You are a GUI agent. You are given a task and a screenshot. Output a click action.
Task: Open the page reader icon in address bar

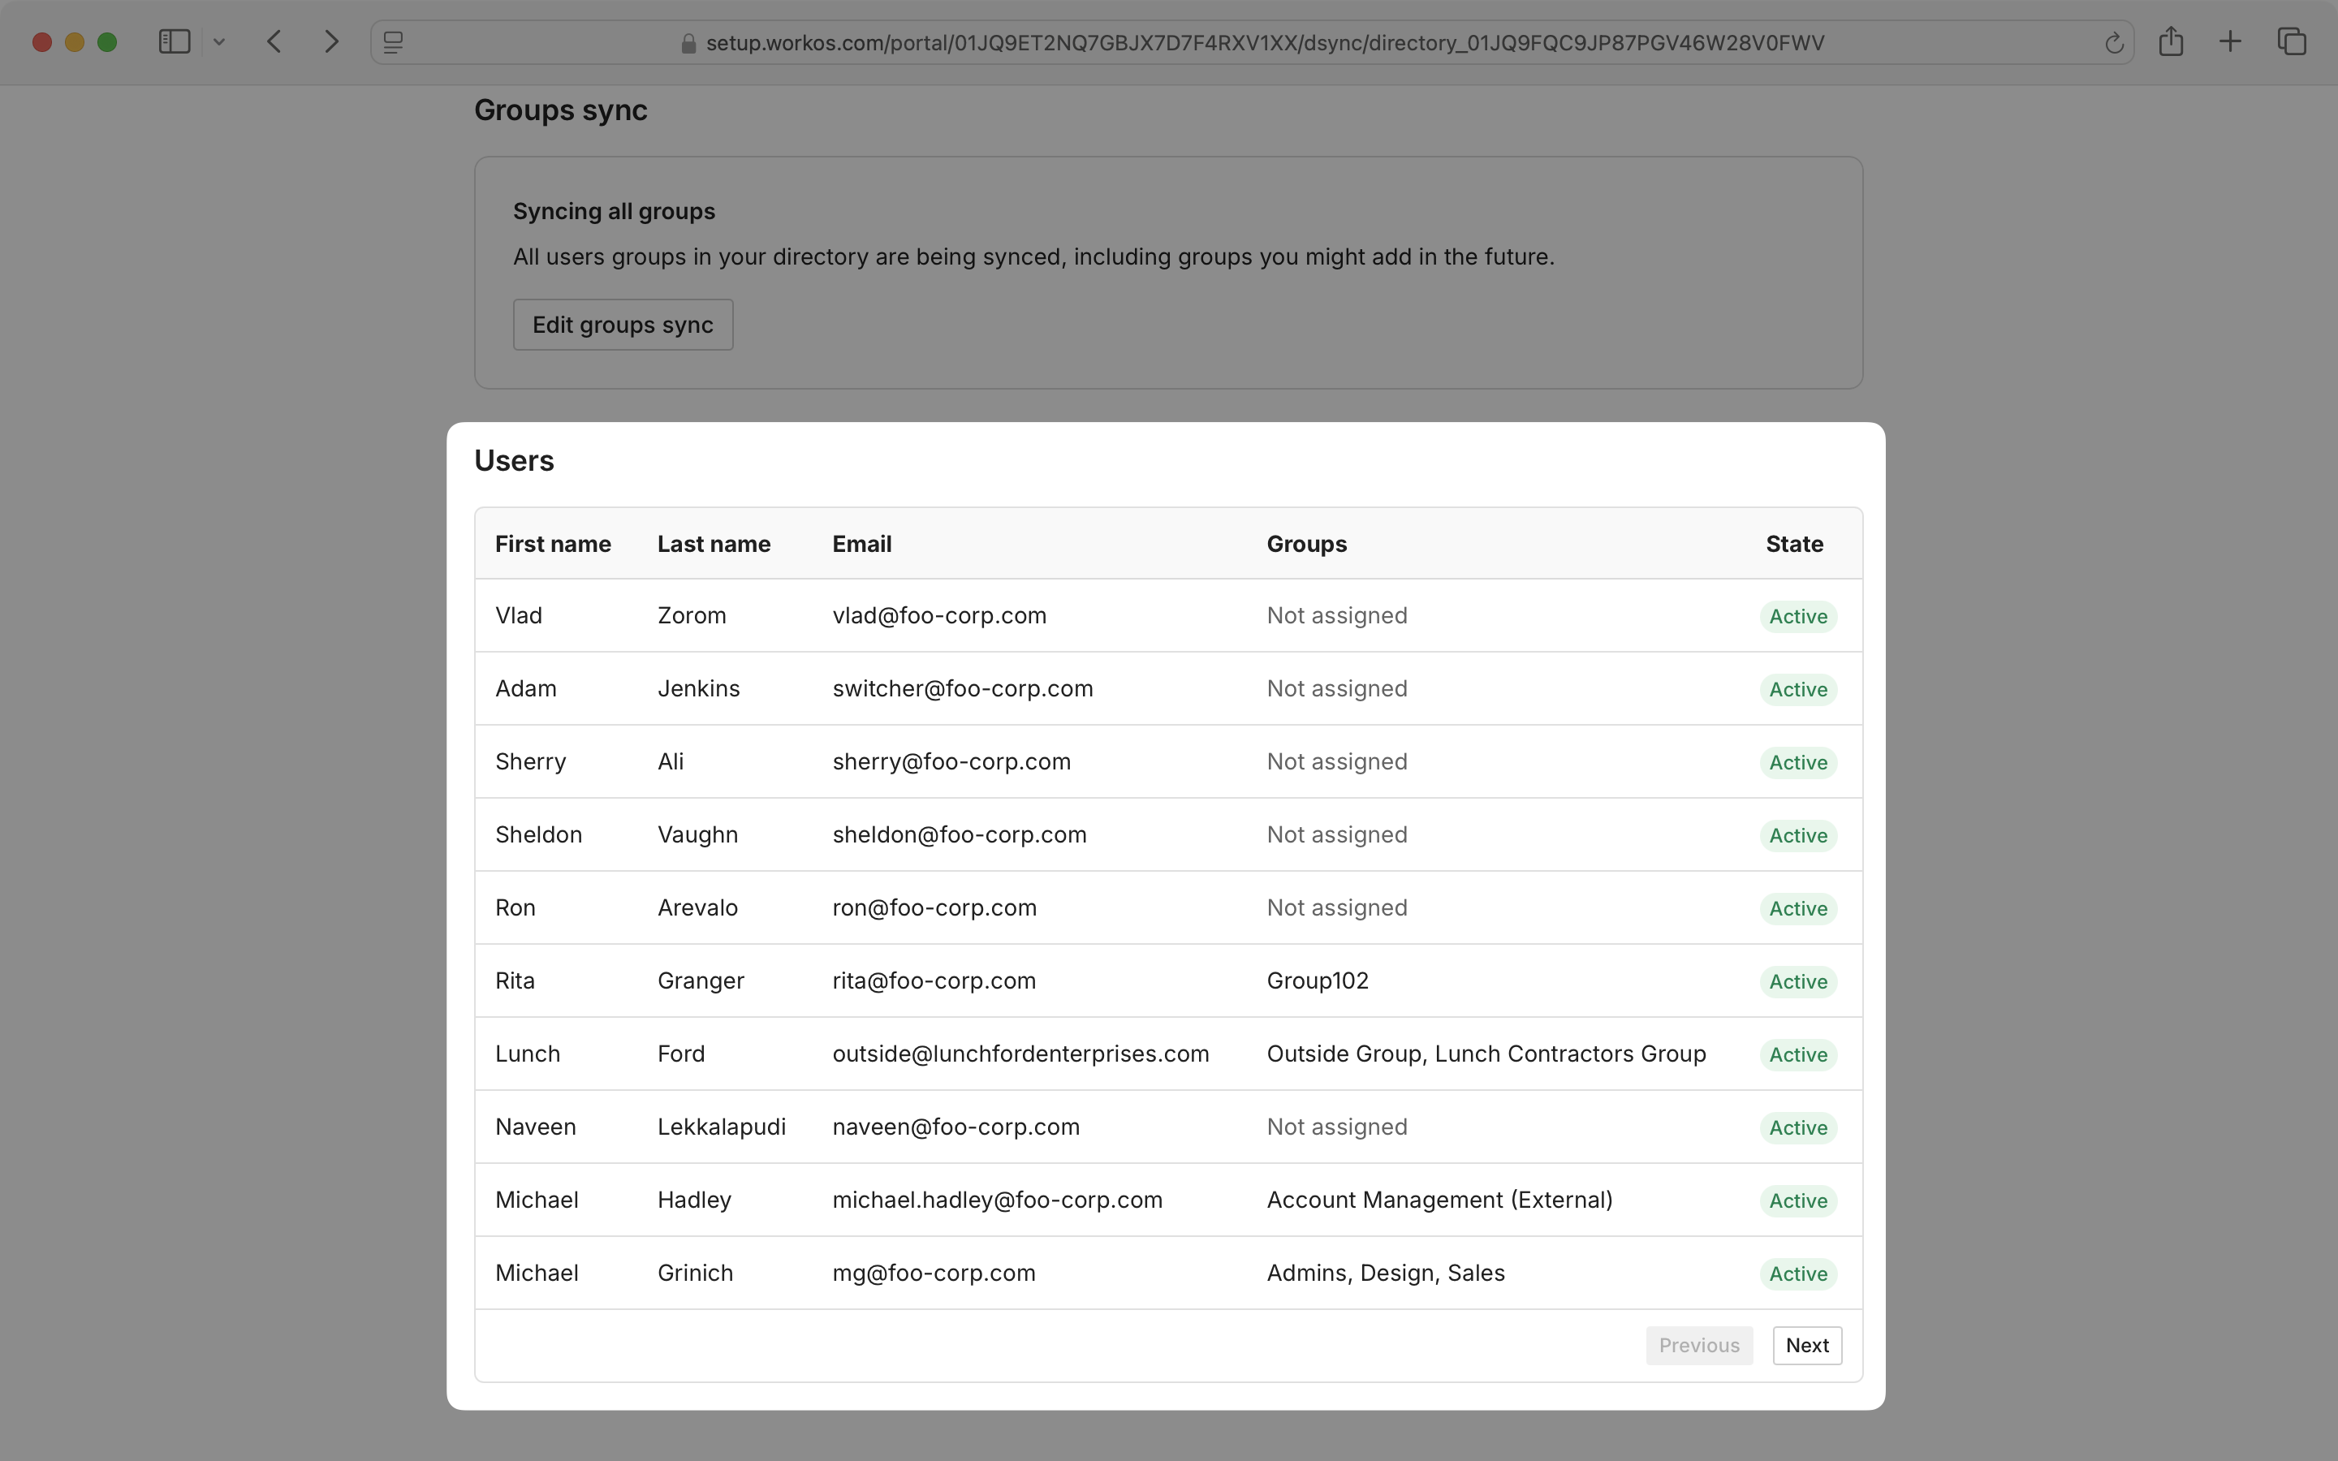click(393, 42)
